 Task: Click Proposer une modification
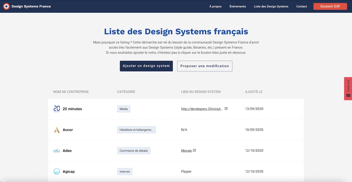pyautogui.click(x=204, y=66)
